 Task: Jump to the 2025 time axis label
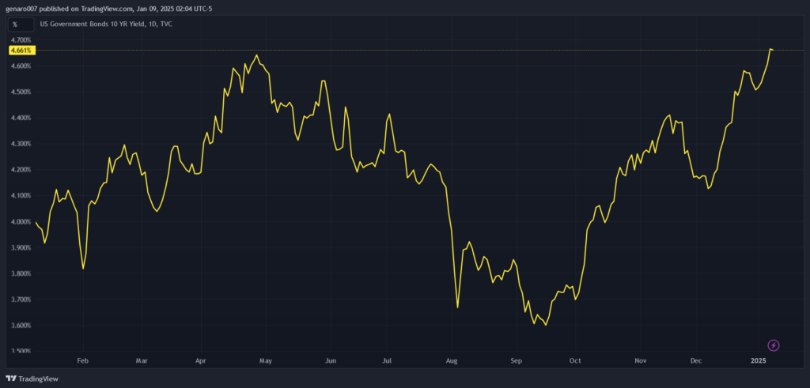(x=758, y=360)
